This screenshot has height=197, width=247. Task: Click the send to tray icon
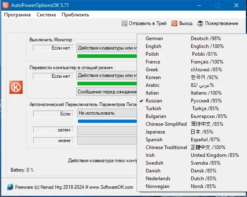pyautogui.click(x=124, y=23)
